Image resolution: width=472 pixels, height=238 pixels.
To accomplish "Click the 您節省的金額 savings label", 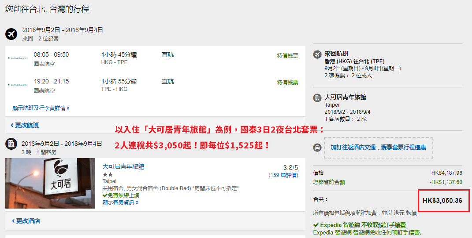I will [329, 182].
